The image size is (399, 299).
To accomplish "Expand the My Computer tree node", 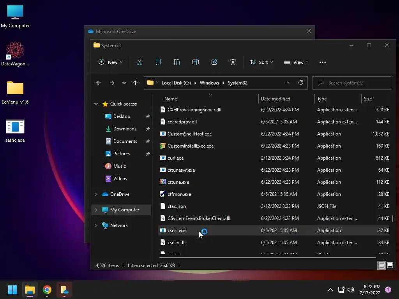I will pyautogui.click(x=96, y=210).
